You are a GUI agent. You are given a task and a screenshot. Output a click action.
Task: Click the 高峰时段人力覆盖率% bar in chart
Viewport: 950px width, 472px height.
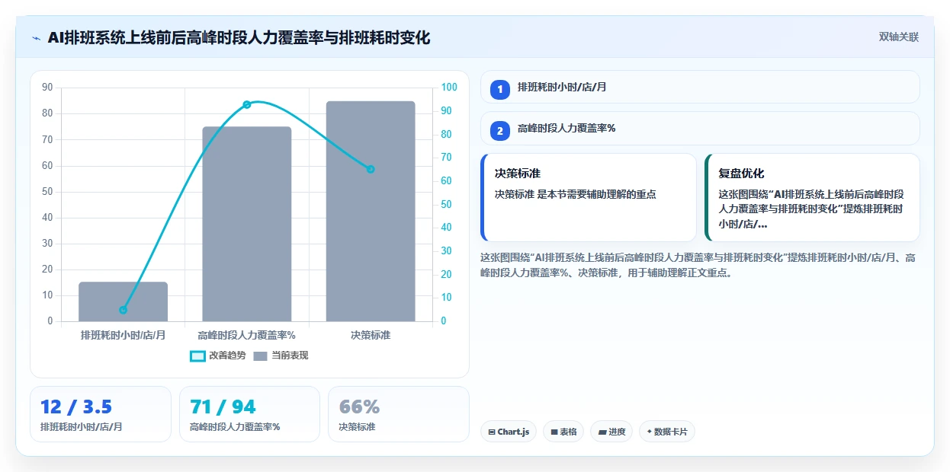click(247, 224)
